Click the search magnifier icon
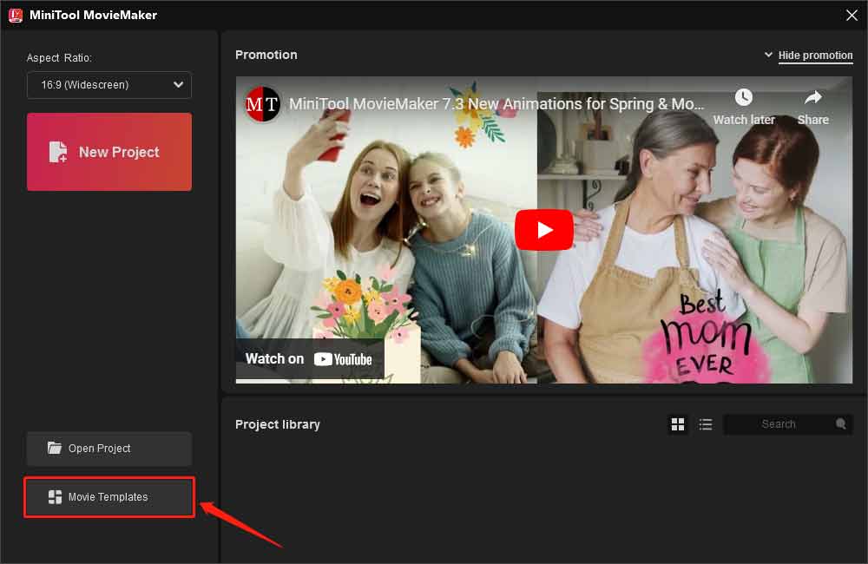The height and width of the screenshot is (564, 868). tap(841, 424)
